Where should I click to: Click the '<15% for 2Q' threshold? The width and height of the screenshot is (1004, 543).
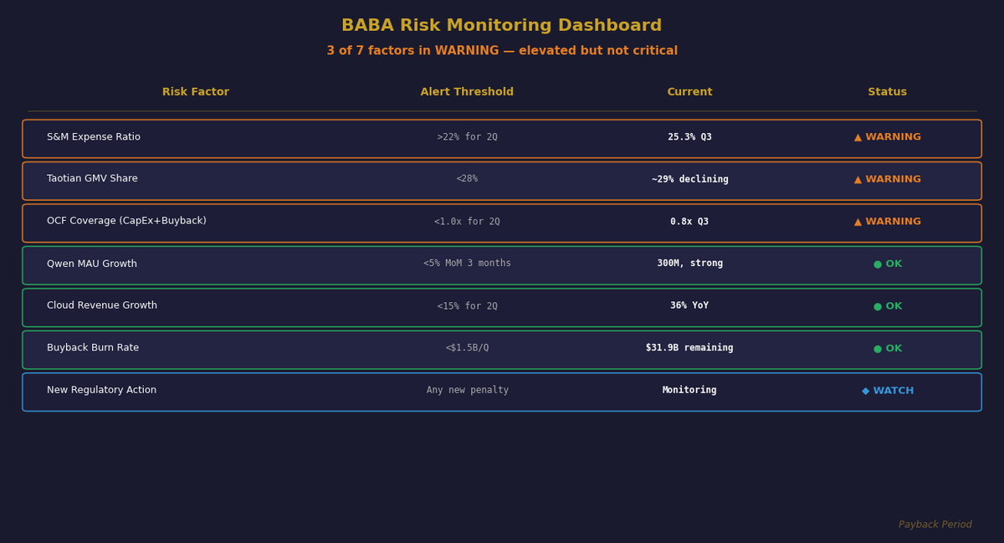pos(467,306)
